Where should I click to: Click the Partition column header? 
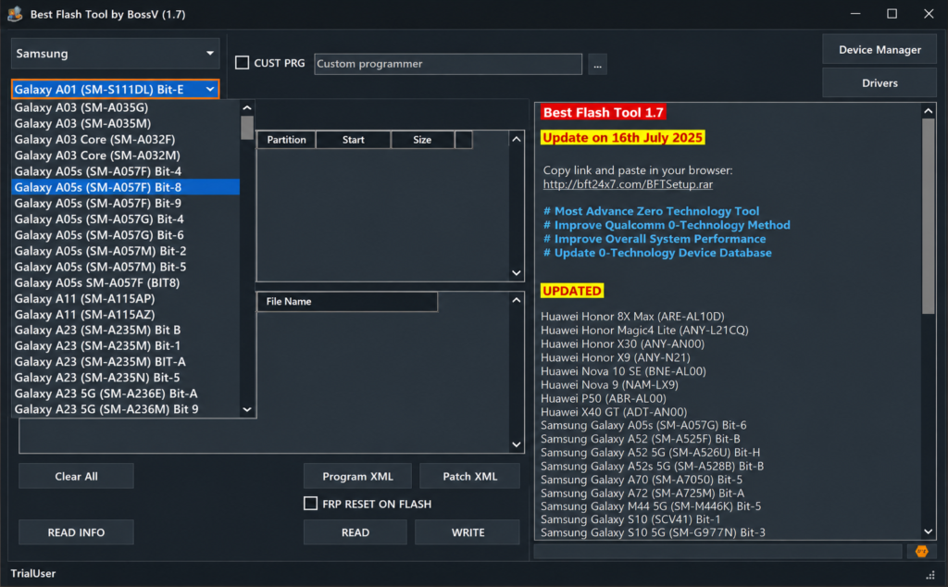pyautogui.click(x=287, y=140)
